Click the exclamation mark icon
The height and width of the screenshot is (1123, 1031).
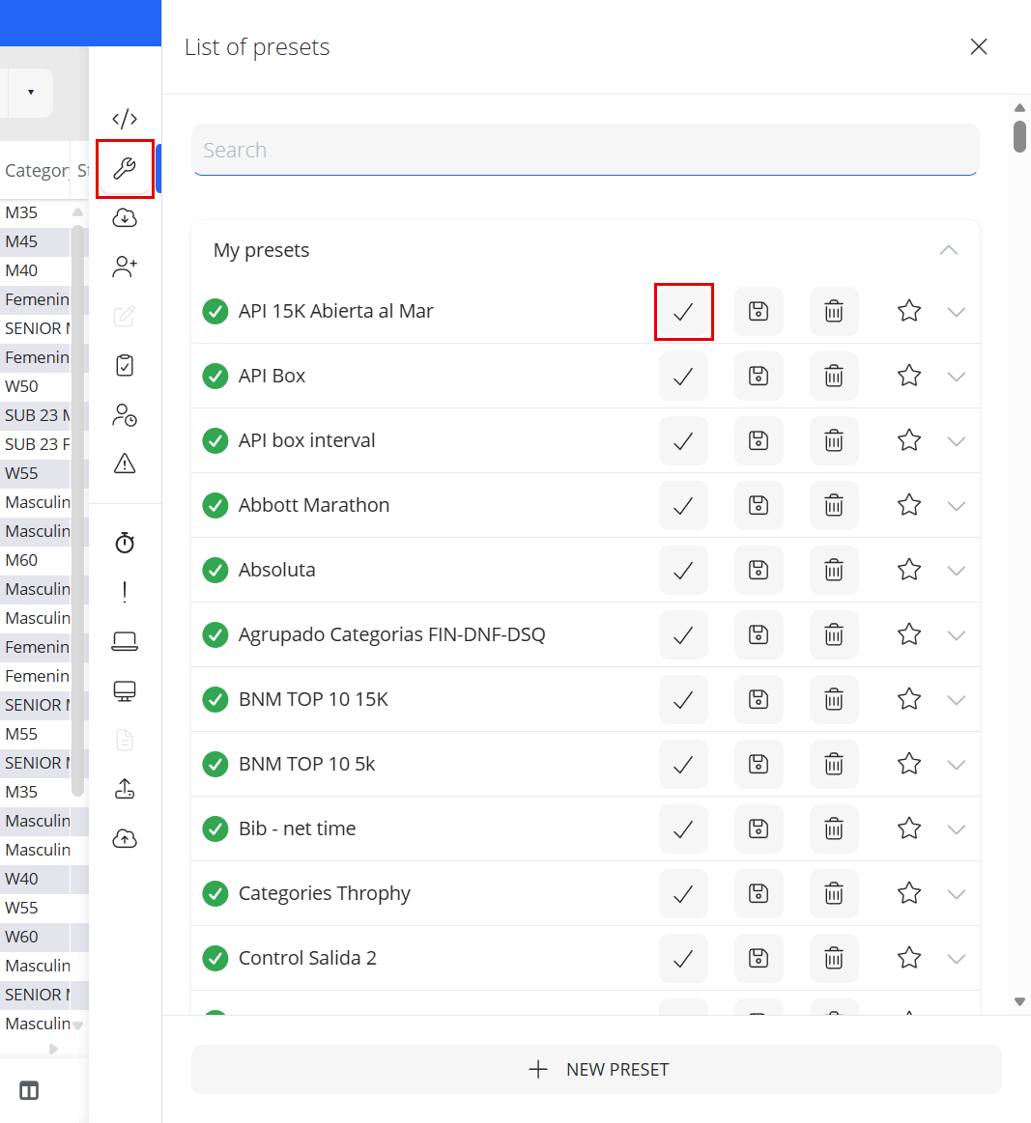[125, 592]
